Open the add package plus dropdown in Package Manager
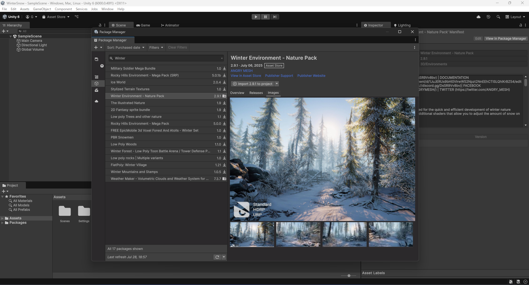Image resolution: width=529 pixels, height=285 pixels. pos(98,47)
